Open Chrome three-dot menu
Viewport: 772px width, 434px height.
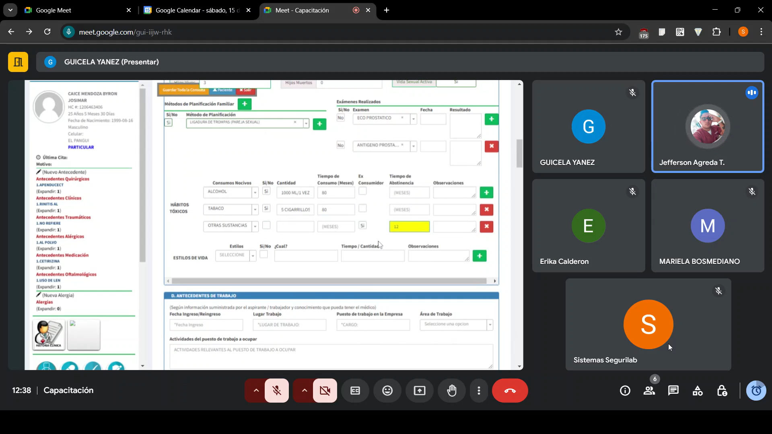pyautogui.click(x=761, y=32)
